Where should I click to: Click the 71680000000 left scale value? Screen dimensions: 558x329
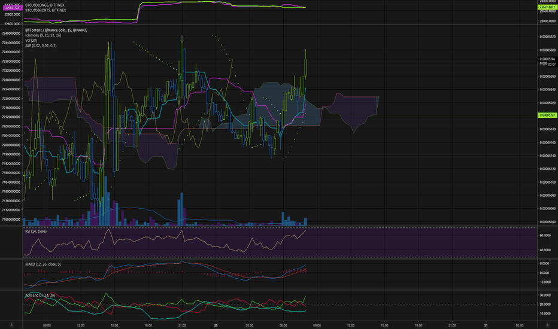point(11,220)
